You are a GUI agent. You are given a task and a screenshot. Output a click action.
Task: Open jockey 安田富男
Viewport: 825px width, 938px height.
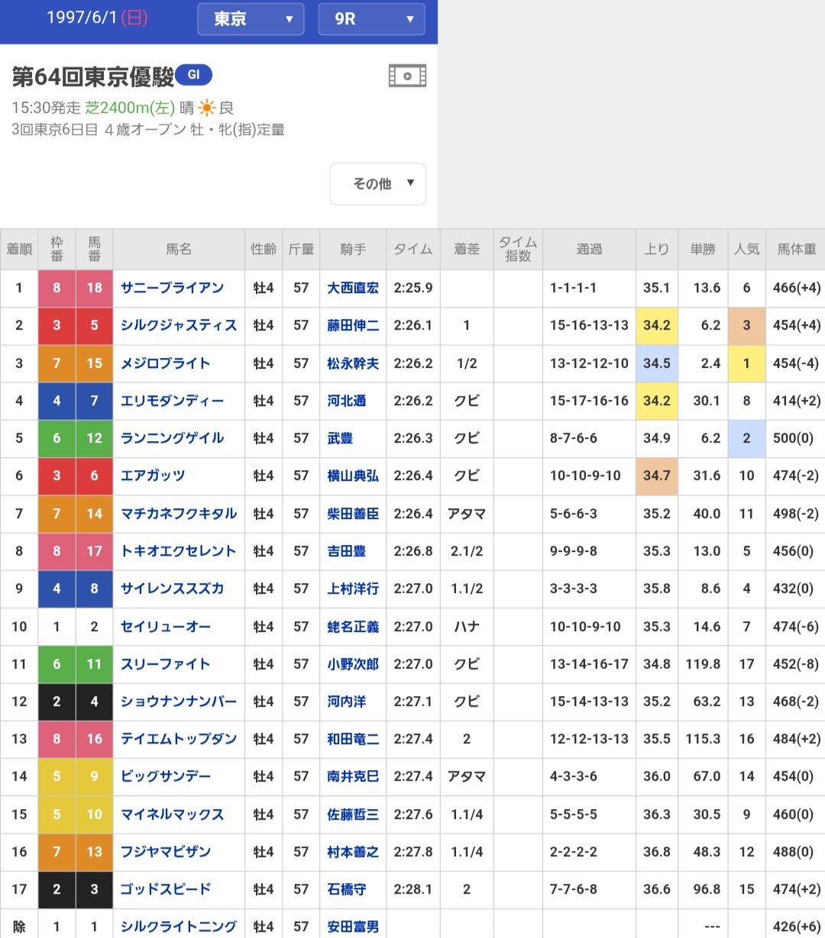353,927
